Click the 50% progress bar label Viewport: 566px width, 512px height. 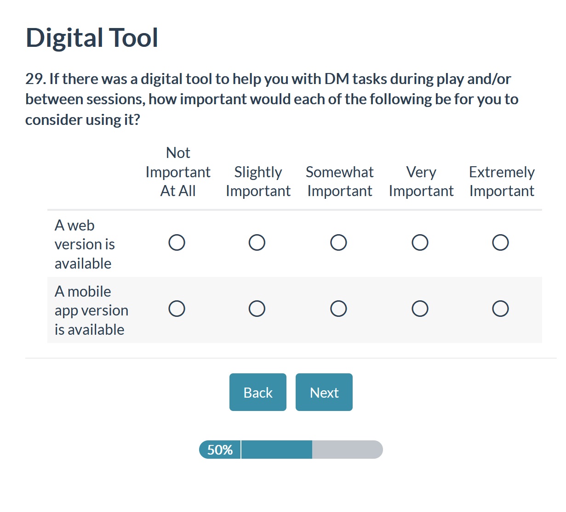(x=220, y=450)
